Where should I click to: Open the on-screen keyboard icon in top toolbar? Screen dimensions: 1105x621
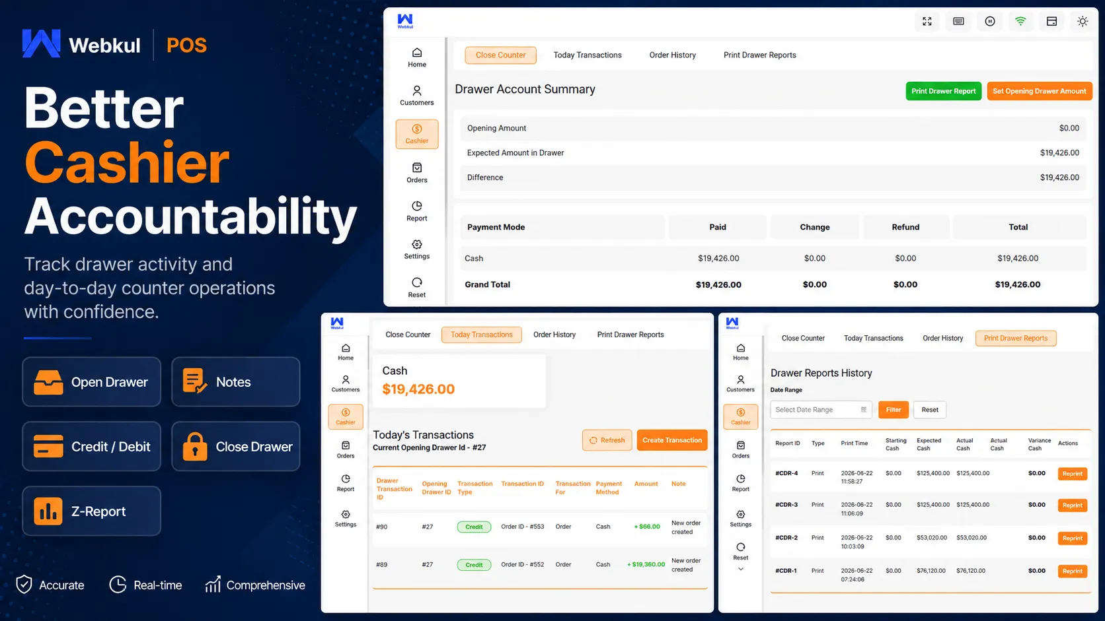coord(958,21)
